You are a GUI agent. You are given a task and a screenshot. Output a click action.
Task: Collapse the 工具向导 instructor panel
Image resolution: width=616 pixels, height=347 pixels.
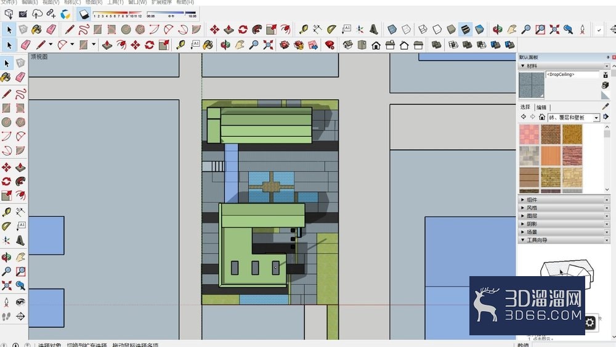[x=522, y=240]
